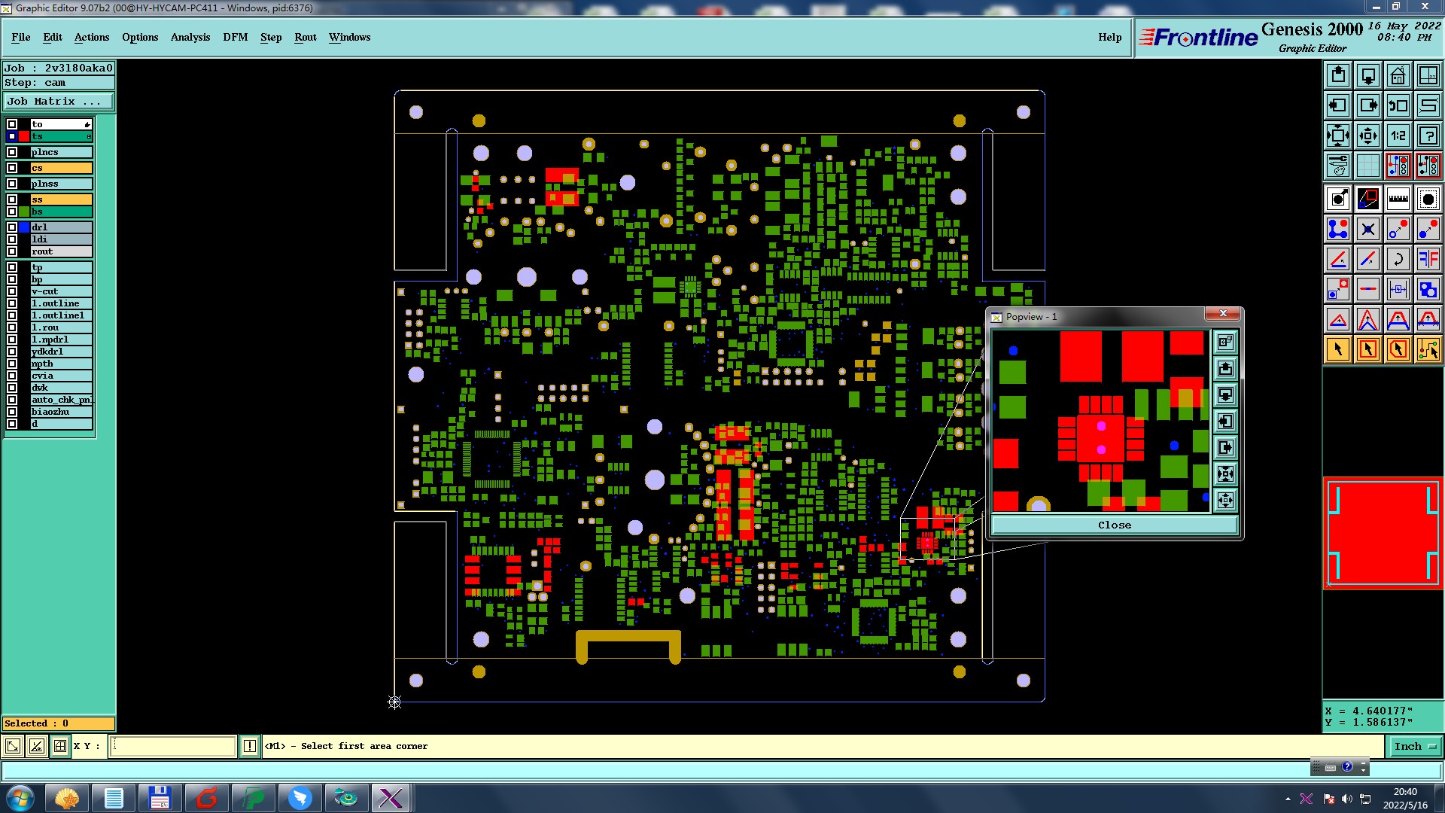
Task: Toggle the checkbox for layer ts
Action: pyautogui.click(x=12, y=136)
